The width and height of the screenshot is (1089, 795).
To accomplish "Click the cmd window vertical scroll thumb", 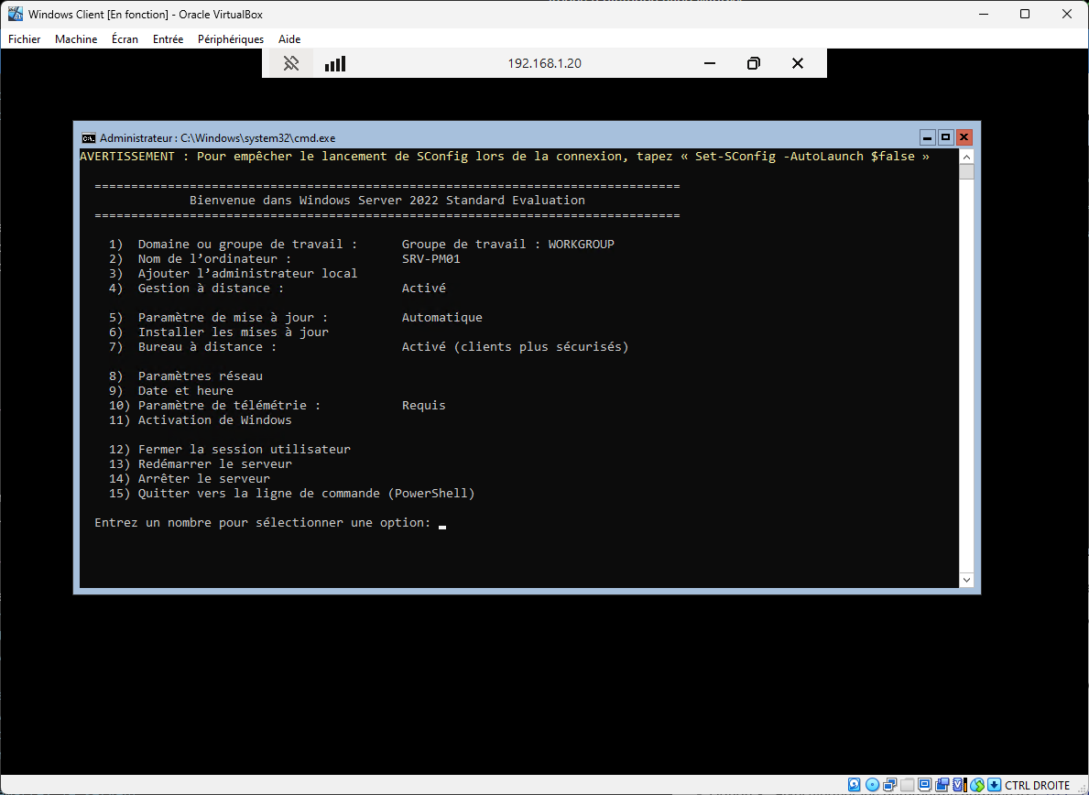I will (x=967, y=171).
